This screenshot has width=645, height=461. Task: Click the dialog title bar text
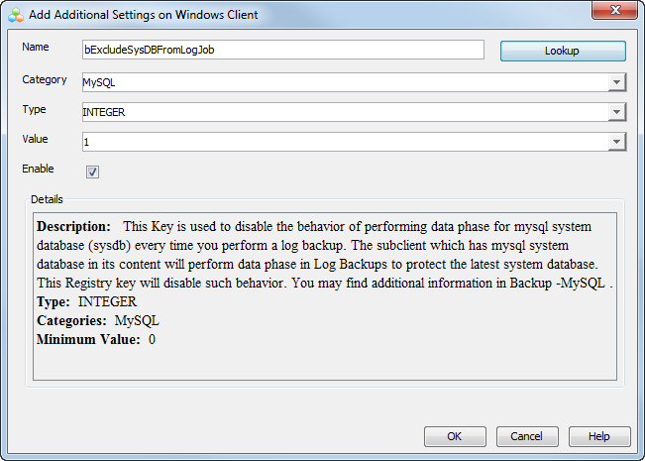point(146,15)
